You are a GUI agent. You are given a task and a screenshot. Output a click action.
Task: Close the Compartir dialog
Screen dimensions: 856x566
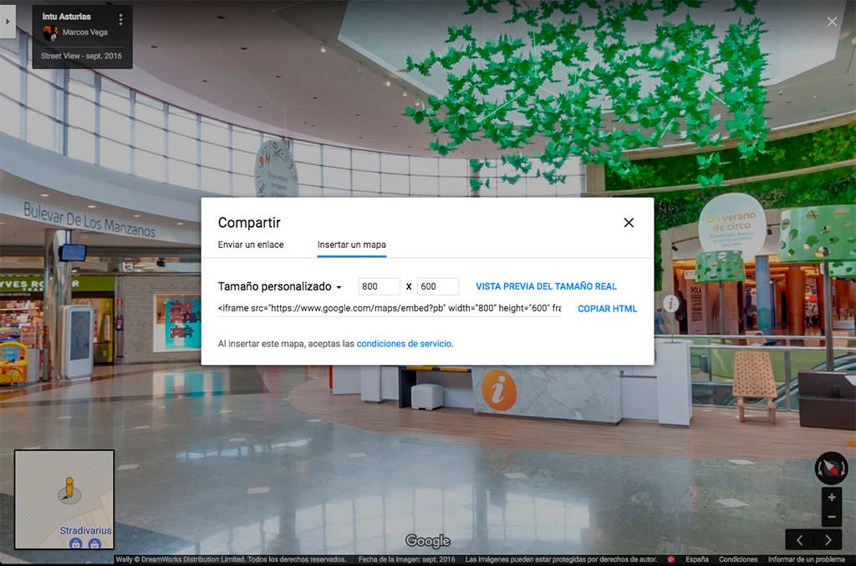[x=629, y=223]
